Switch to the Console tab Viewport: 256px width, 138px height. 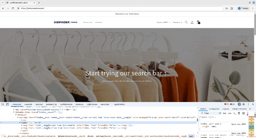[x=28, y=104]
